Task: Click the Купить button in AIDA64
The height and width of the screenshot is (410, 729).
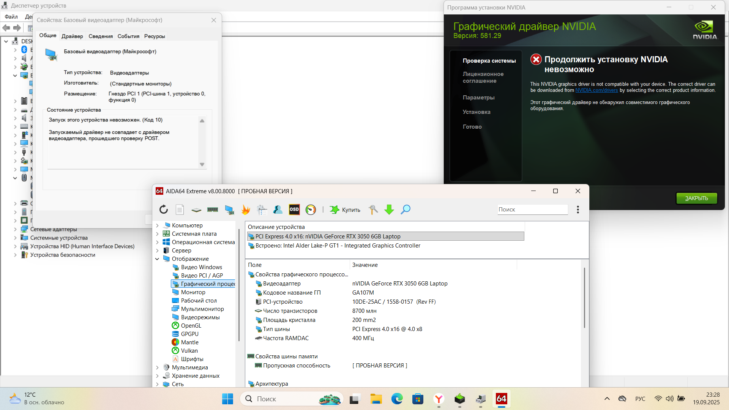Action: coord(345,210)
